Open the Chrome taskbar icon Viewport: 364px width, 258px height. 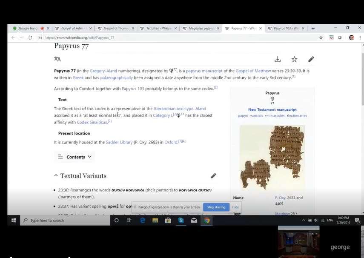(206, 220)
